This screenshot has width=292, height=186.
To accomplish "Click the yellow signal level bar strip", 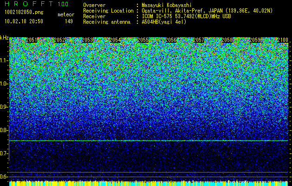I will coord(149,183).
